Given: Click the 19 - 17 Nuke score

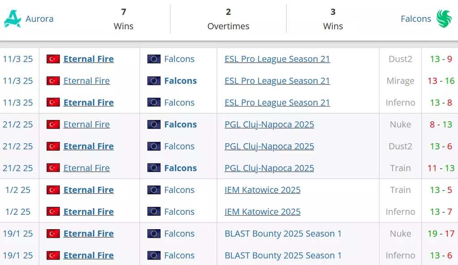Looking at the screenshot, I should point(441,233).
